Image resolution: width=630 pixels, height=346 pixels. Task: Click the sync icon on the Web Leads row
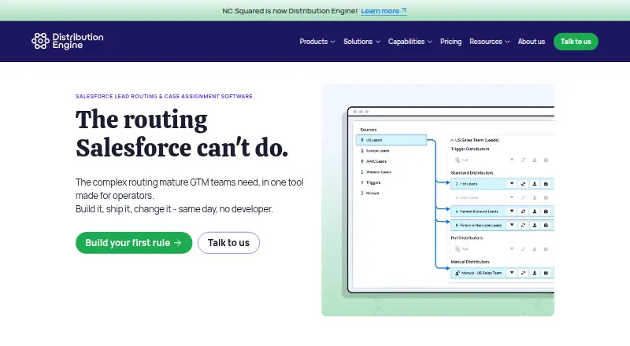pos(523,197)
